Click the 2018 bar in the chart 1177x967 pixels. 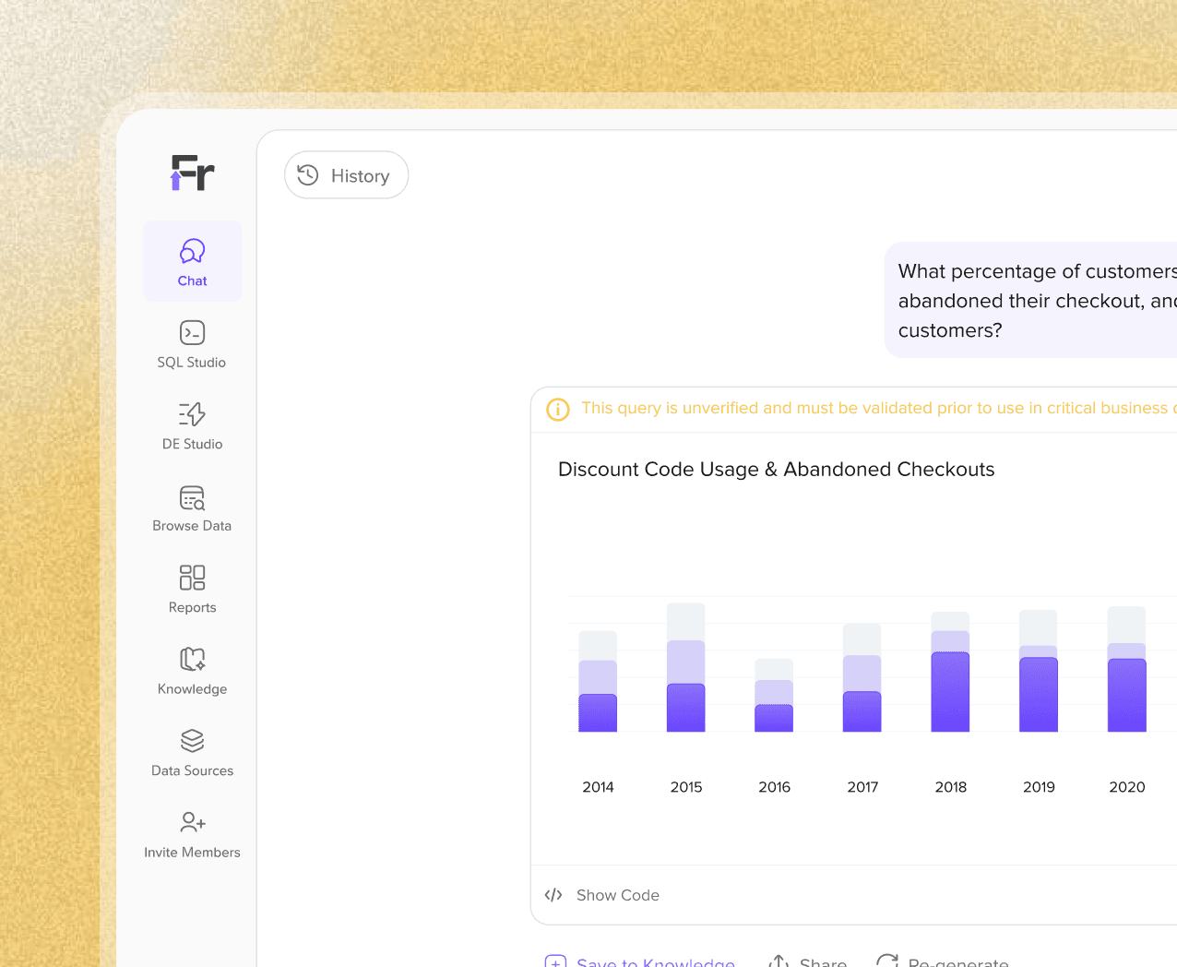pos(950,673)
